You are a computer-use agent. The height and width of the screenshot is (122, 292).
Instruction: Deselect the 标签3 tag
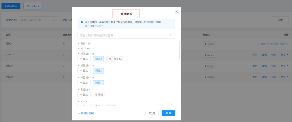pyautogui.click(x=98, y=71)
